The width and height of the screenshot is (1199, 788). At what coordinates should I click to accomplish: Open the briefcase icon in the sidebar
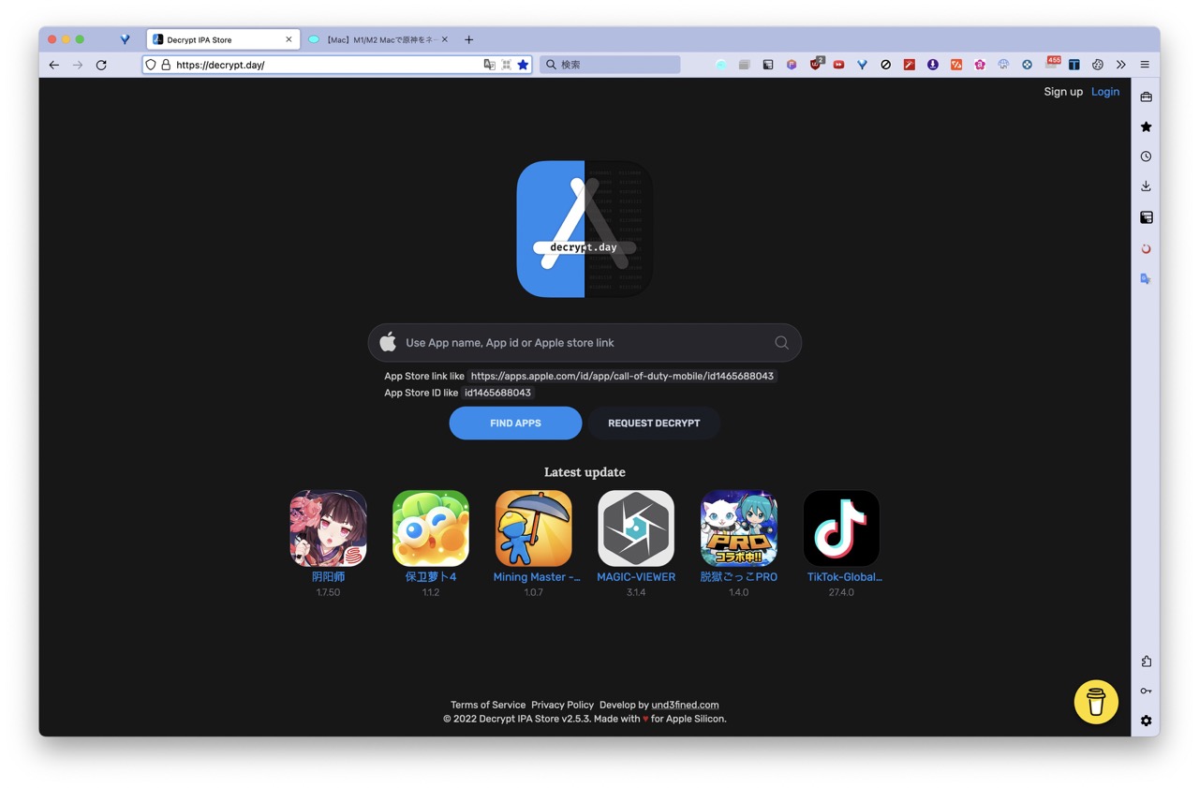pyautogui.click(x=1146, y=97)
